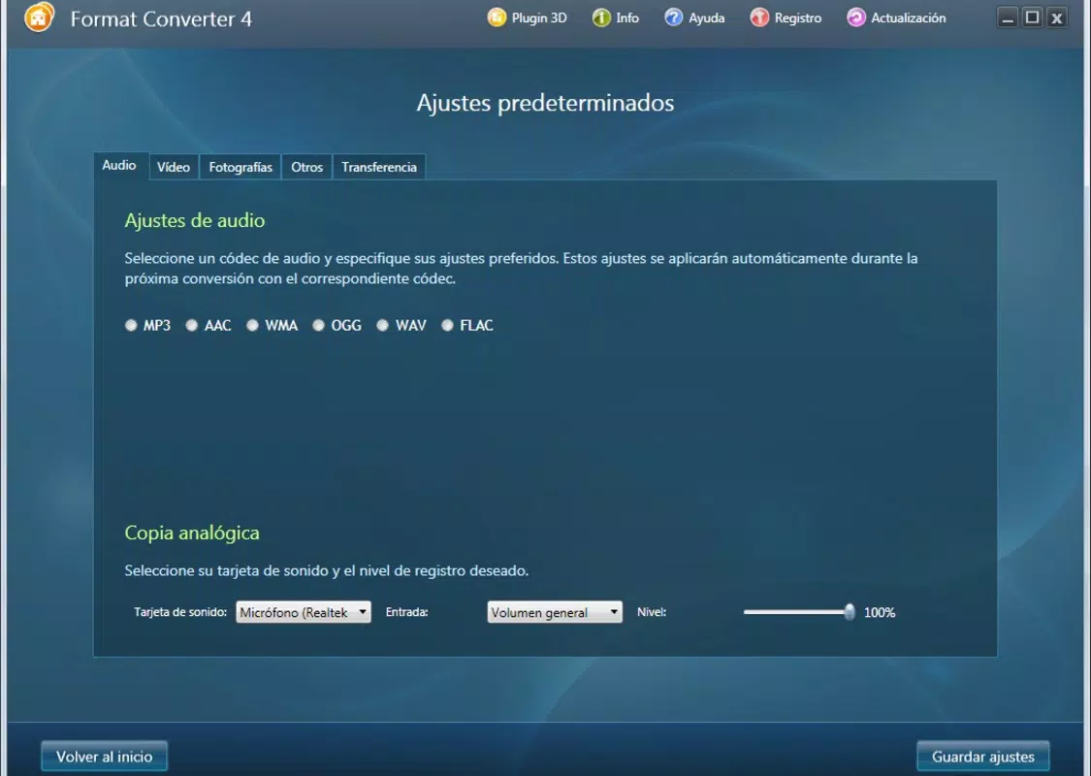Select the WMA codec radio button
The width and height of the screenshot is (1091, 776).
[x=252, y=325]
